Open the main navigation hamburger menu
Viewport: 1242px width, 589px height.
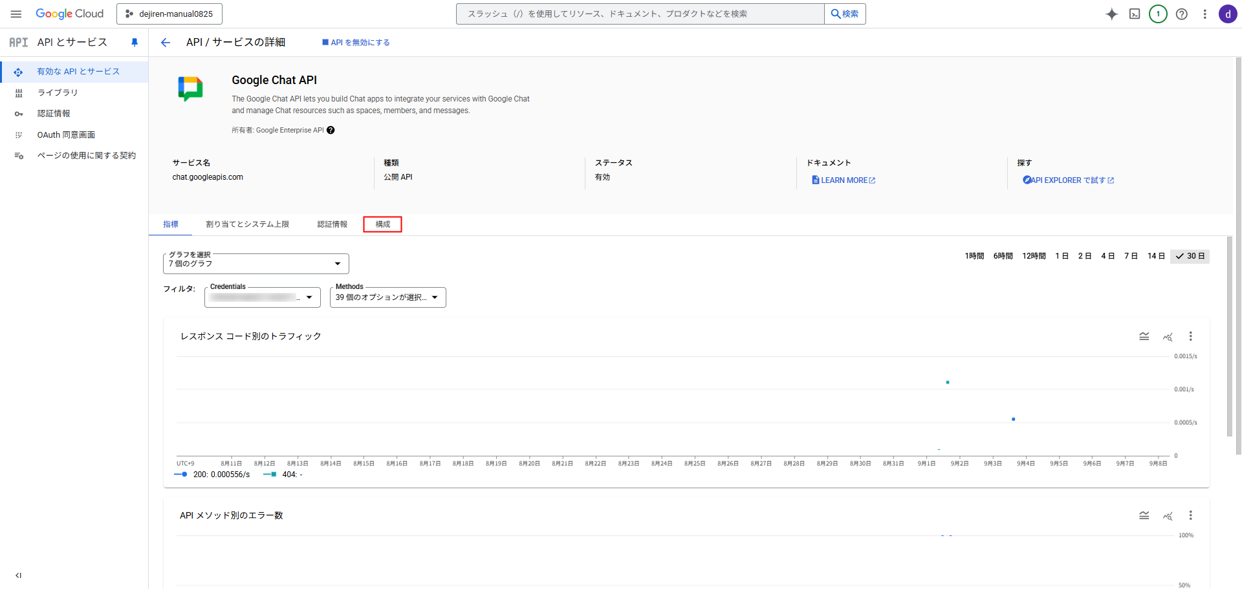(x=16, y=14)
